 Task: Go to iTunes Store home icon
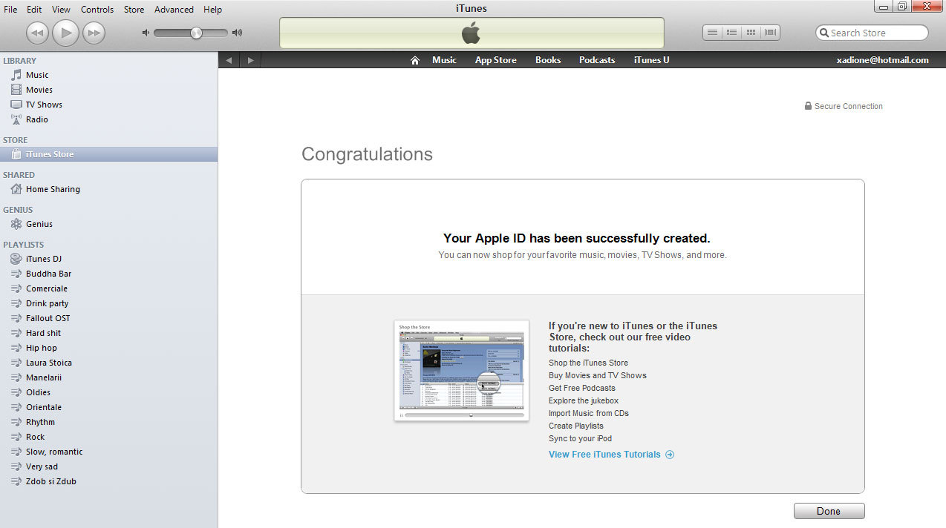click(x=415, y=60)
